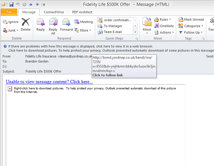
Task: Click the info bar to download pictures
Action: click(111, 50)
